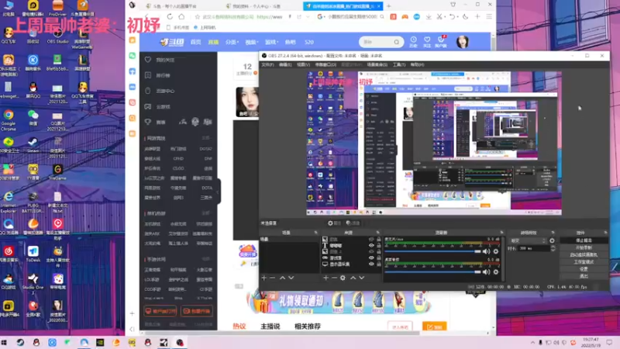Click browser home button
Screen dimensions: 620x349
(x=181, y=16)
